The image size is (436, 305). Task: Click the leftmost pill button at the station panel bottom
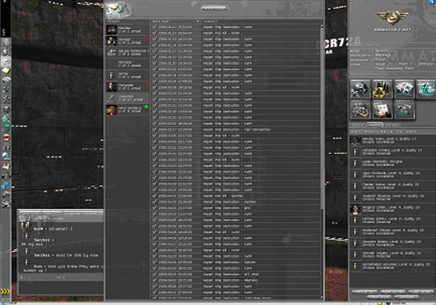tap(365, 292)
